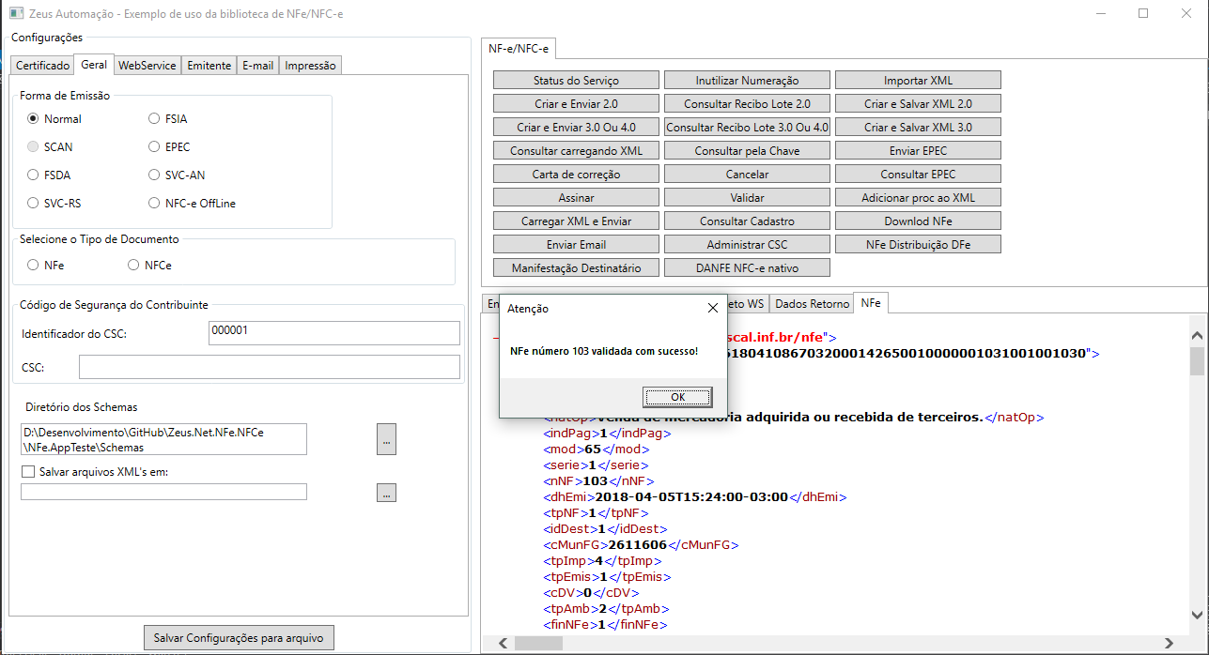Screen dimensions: 1209x655
Task: Click Criar e Salvar XML 2.0
Action: pyautogui.click(x=918, y=104)
